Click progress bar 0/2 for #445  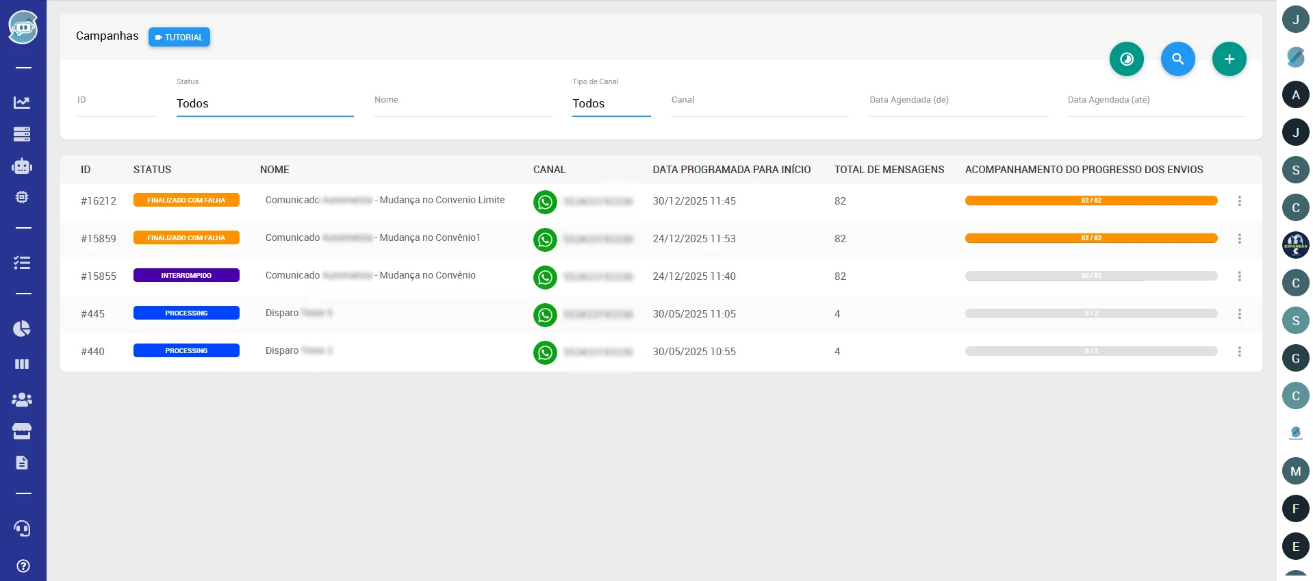(x=1091, y=313)
